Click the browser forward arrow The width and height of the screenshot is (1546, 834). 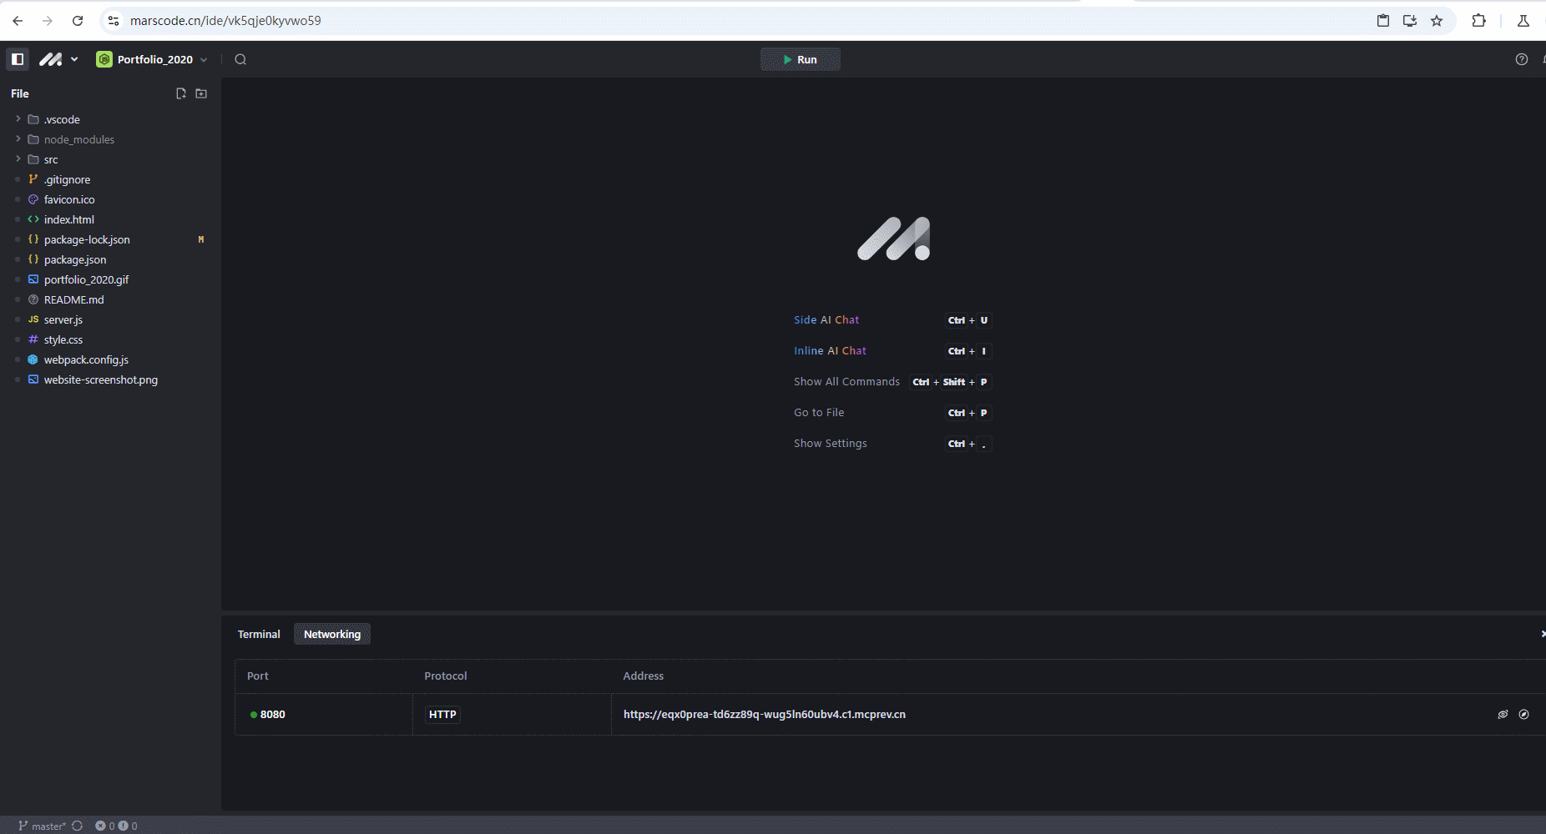point(48,21)
